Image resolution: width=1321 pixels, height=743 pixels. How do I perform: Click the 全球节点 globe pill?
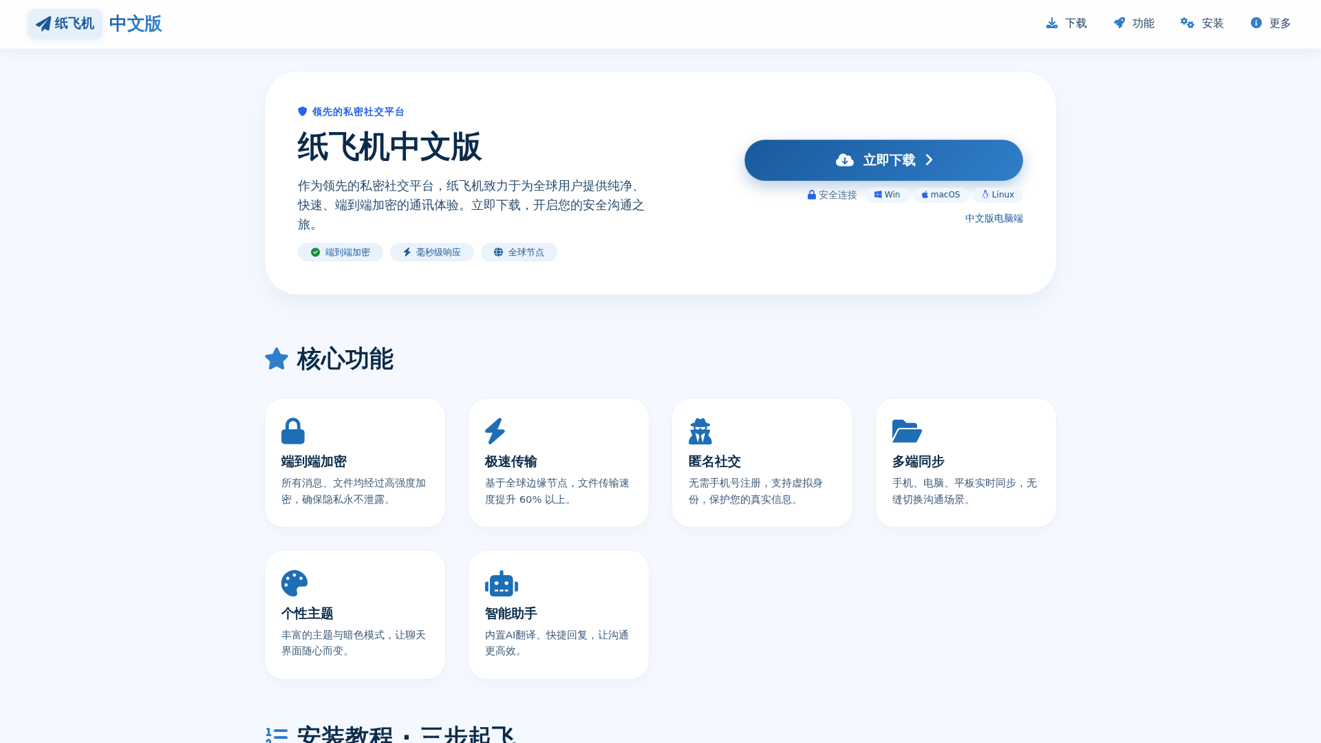(519, 252)
